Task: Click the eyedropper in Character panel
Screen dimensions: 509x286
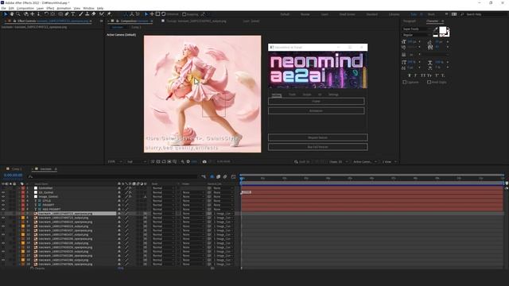Action: pos(435,29)
